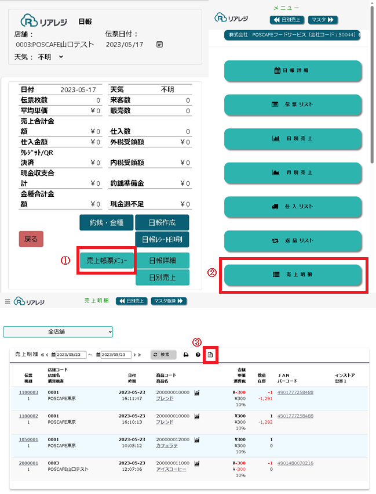
Task: Click the chart icon in row 2000001
Action: coord(197,463)
